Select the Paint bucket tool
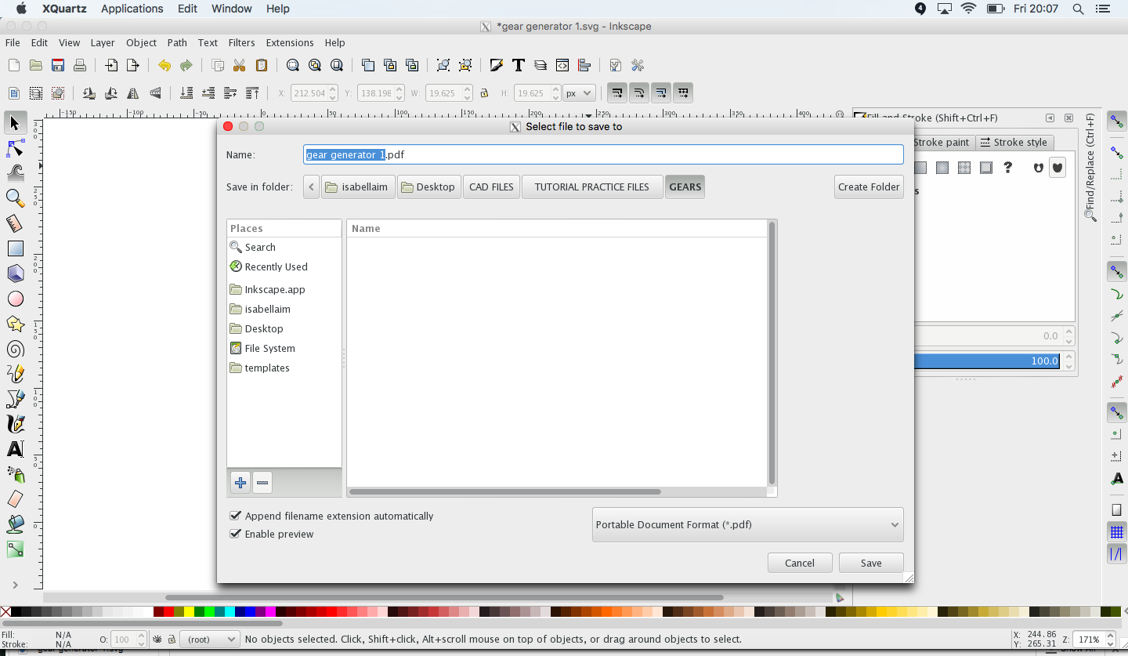Viewport: 1128px width, 656px height. [15, 524]
